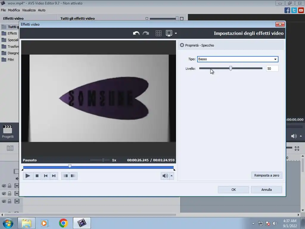Toggle the third track lock icon
Image resolution: width=305 pixels, height=229 pixels.
(10, 201)
